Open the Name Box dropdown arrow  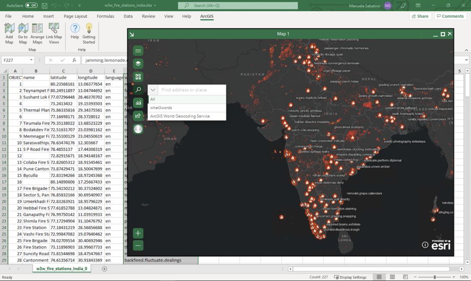[x=31, y=60]
